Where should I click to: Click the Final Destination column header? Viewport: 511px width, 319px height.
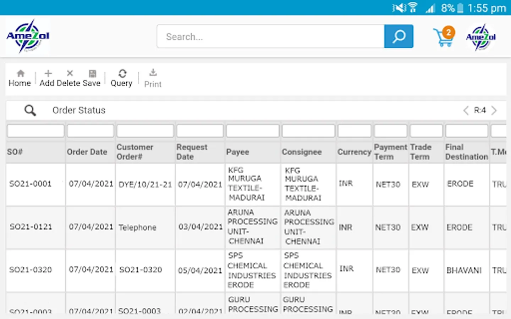pyautogui.click(x=466, y=152)
